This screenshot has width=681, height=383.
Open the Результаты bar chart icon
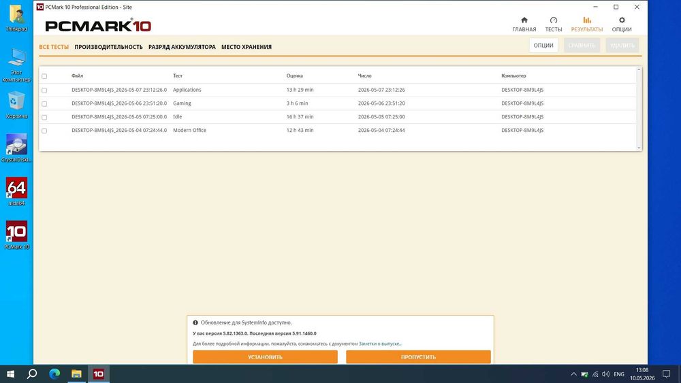pyautogui.click(x=587, y=20)
